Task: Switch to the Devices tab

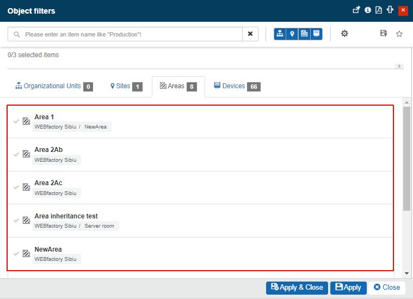Action: pyautogui.click(x=236, y=86)
